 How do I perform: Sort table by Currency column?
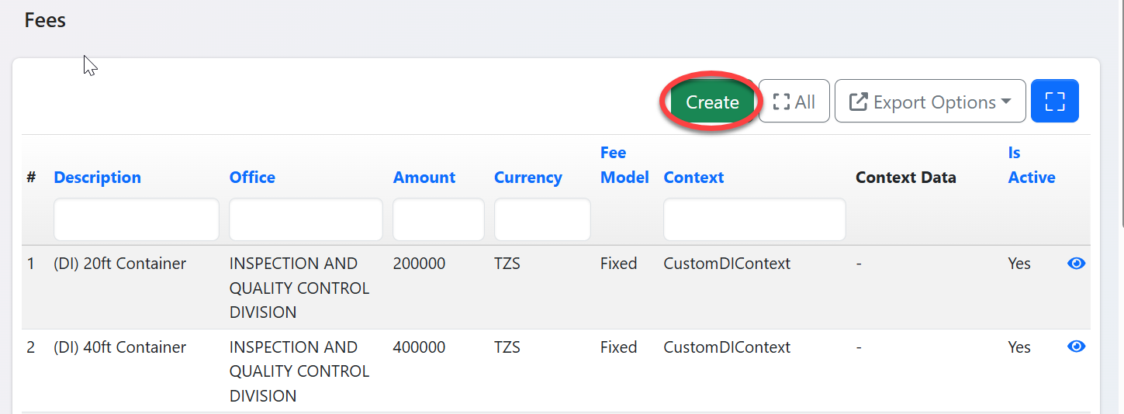[x=527, y=178]
